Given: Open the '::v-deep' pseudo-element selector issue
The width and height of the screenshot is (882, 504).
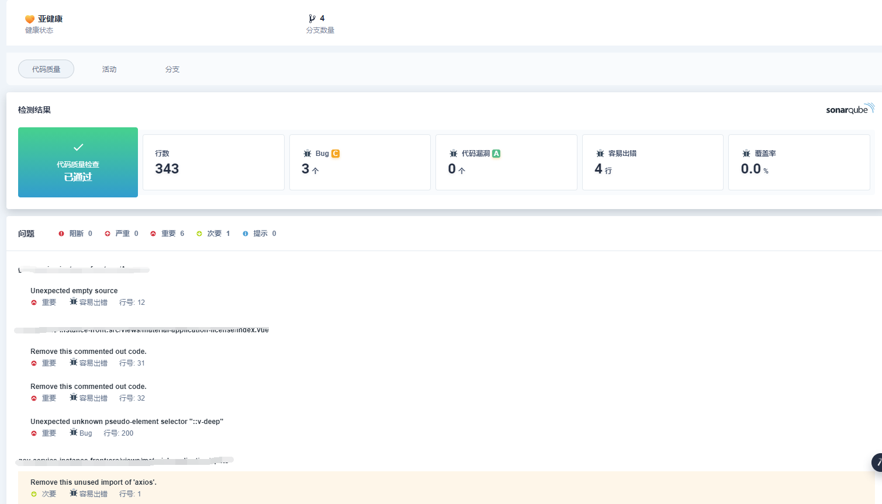Looking at the screenshot, I should 127,422.
